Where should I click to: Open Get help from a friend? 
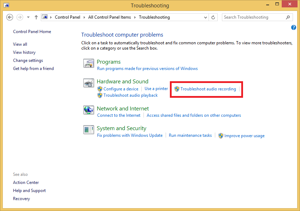tap(33, 69)
